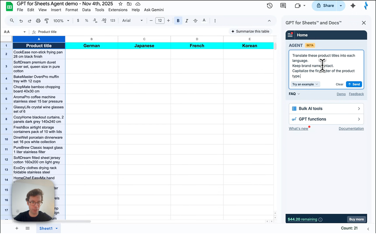Viewport: 376px width, 234px height.
Task: Open the zoom level 100% dropdown
Action: click(61, 21)
